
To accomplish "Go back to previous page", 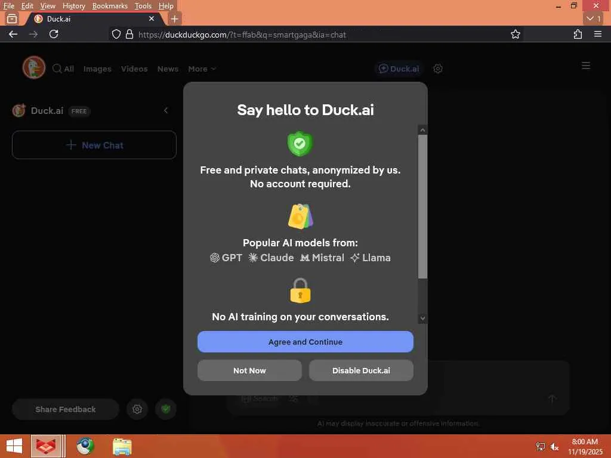I will 13,34.
